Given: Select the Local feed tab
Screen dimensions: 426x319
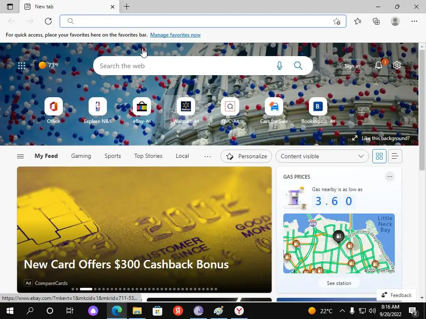Looking at the screenshot, I should [x=182, y=156].
